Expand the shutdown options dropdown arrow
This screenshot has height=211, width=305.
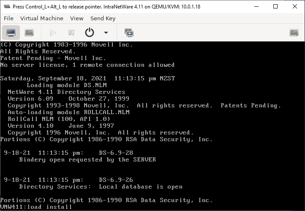pos(106,33)
